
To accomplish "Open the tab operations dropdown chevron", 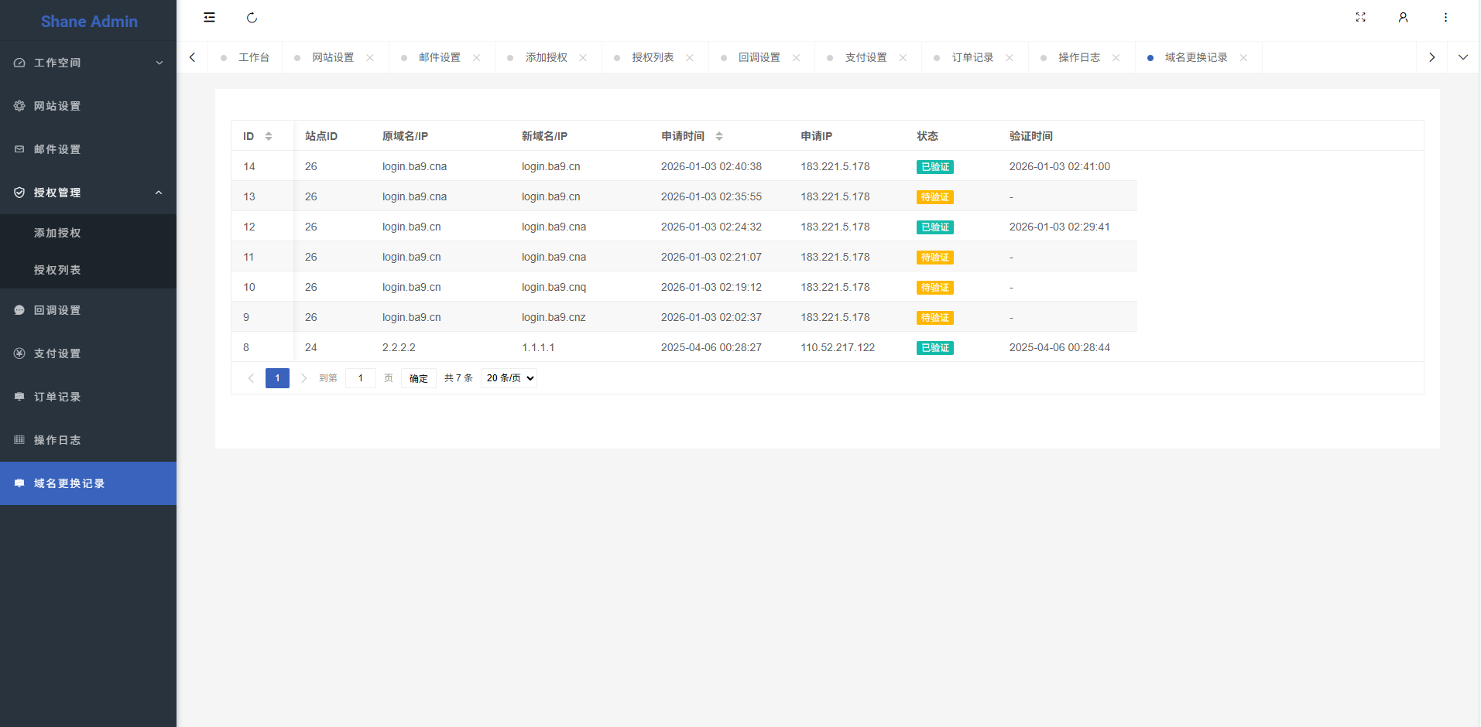I will 1462,57.
